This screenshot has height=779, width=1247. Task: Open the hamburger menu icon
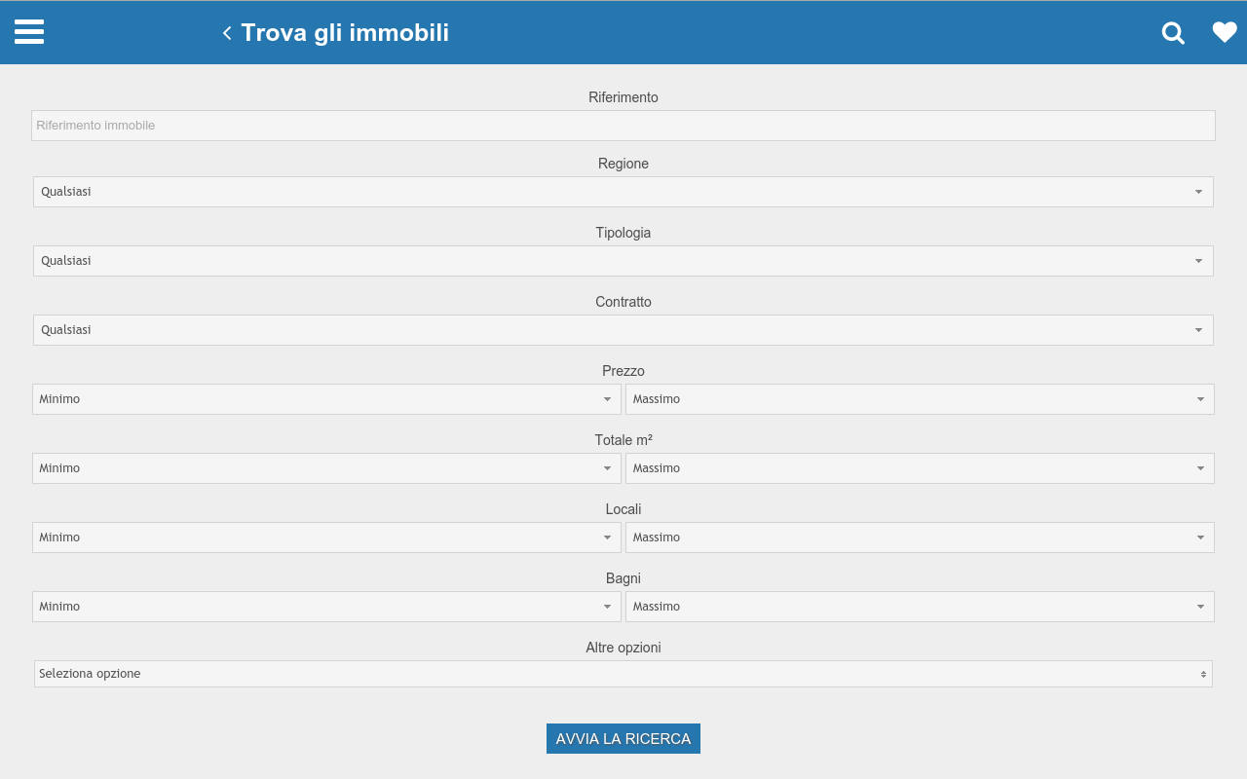29,32
